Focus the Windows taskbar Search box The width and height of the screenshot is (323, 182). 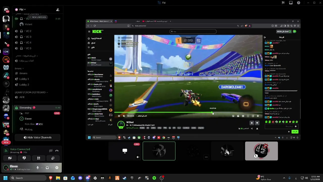(x=28, y=178)
